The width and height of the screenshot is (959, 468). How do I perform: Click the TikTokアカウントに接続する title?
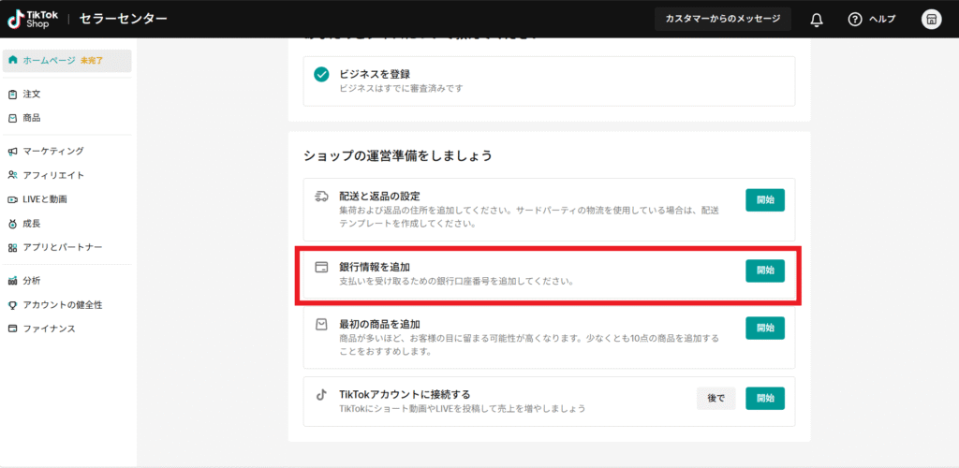(x=405, y=394)
